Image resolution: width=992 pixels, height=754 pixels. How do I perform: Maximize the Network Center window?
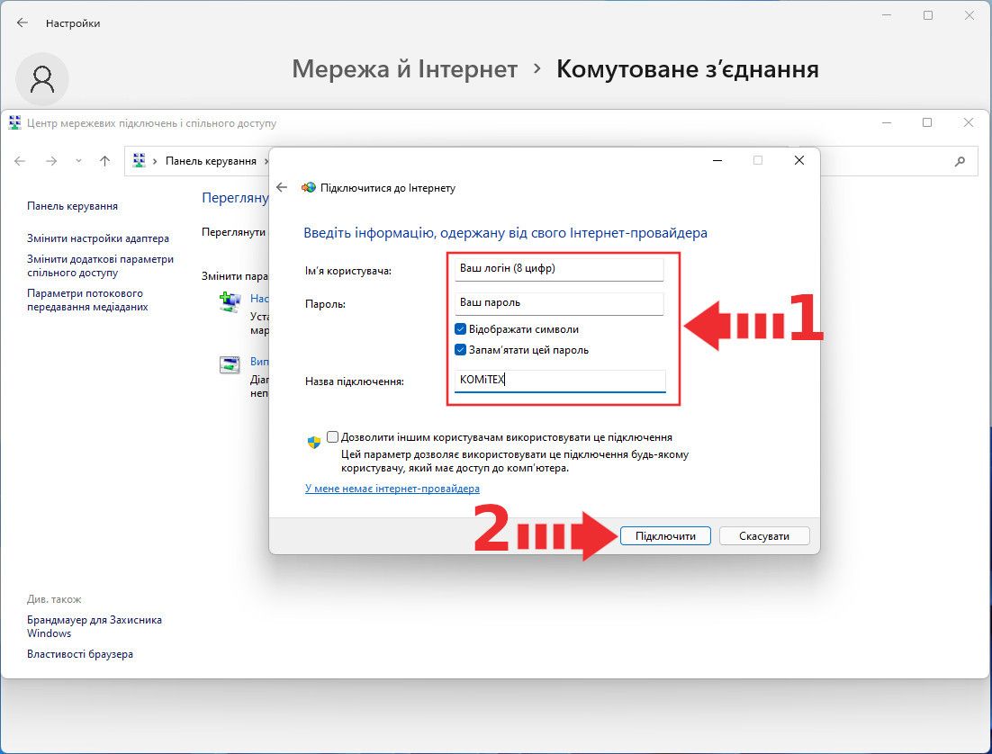point(927,122)
